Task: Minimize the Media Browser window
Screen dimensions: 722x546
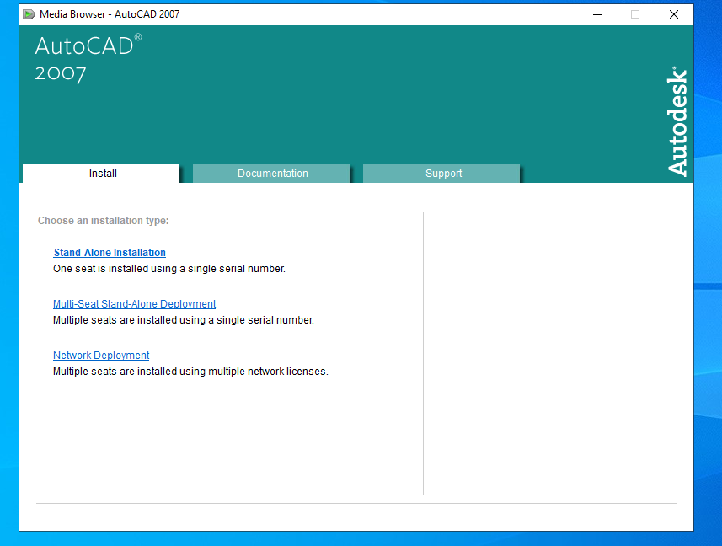Action: click(x=596, y=14)
